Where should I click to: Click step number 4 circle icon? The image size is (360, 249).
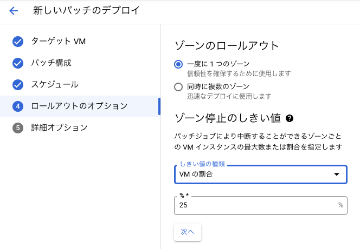(17, 106)
